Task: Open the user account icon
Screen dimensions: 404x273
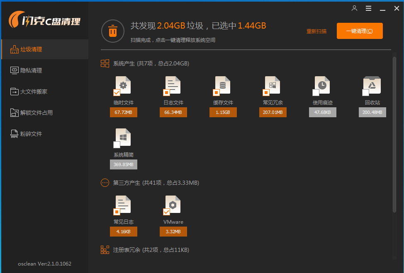Action: [354, 8]
